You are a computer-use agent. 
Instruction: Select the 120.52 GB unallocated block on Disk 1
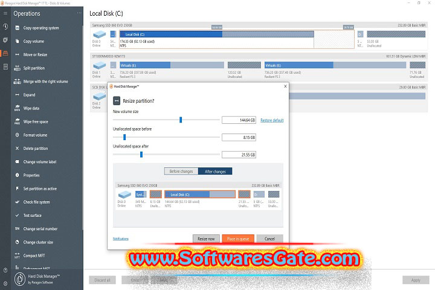pos(244,65)
